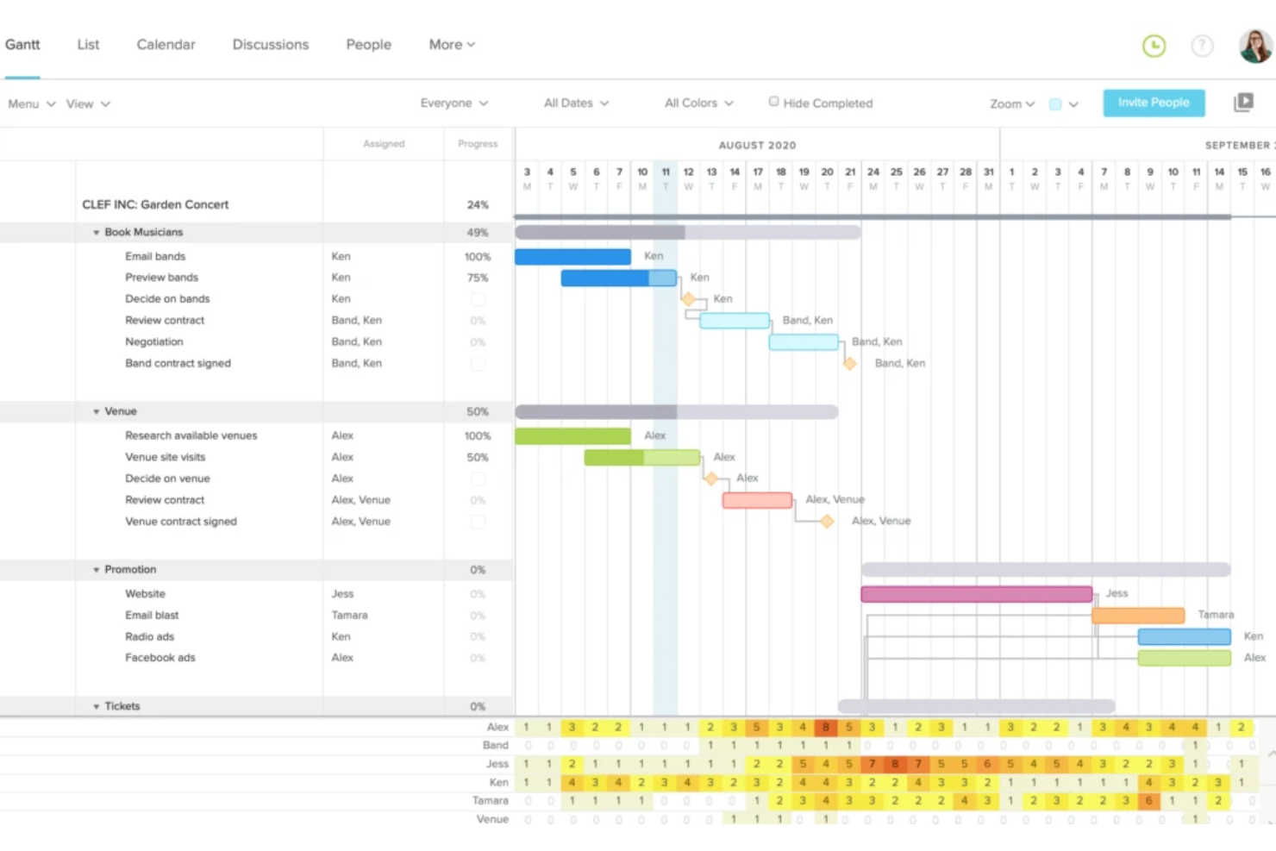The height and width of the screenshot is (851, 1276).
Task: Click the Negotiation light blue task bar
Action: pos(804,342)
